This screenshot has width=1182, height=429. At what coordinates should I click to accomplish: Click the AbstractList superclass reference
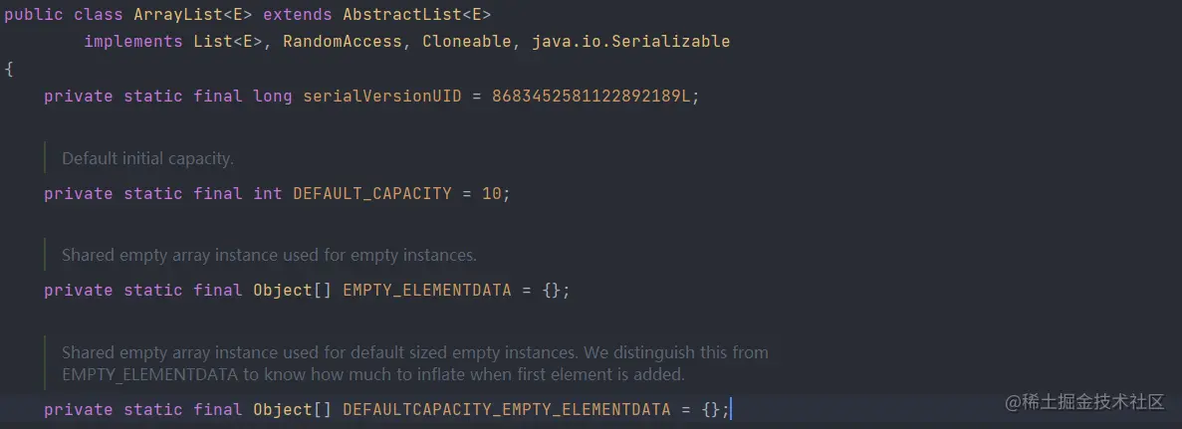pyautogui.click(x=401, y=14)
